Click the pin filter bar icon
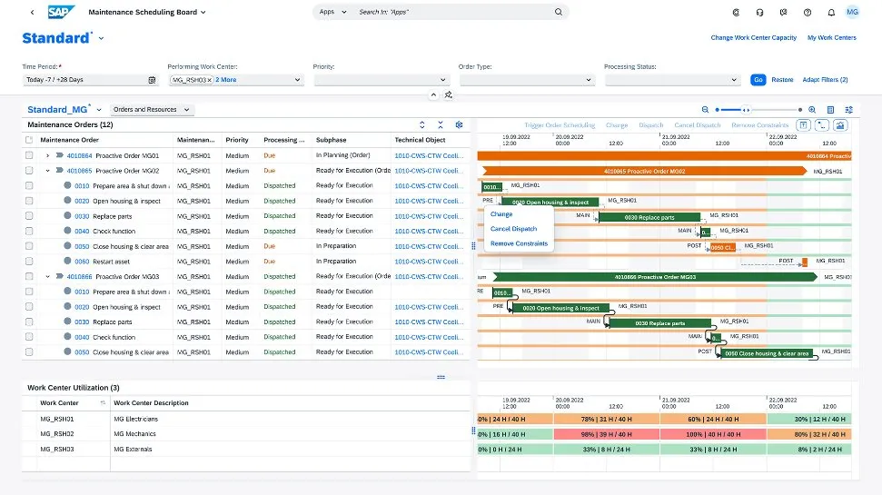882x495 pixels. click(x=449, y=94)
